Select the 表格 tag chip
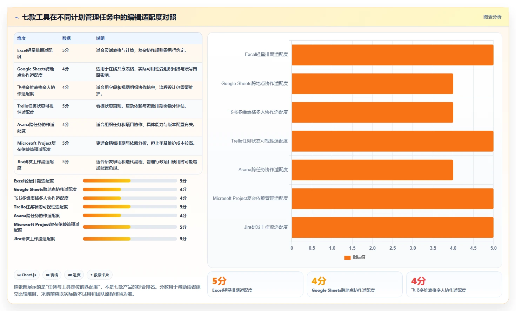 (52, 275)
